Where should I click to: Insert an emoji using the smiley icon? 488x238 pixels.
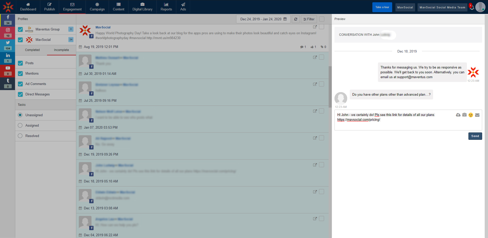[471, 115]
